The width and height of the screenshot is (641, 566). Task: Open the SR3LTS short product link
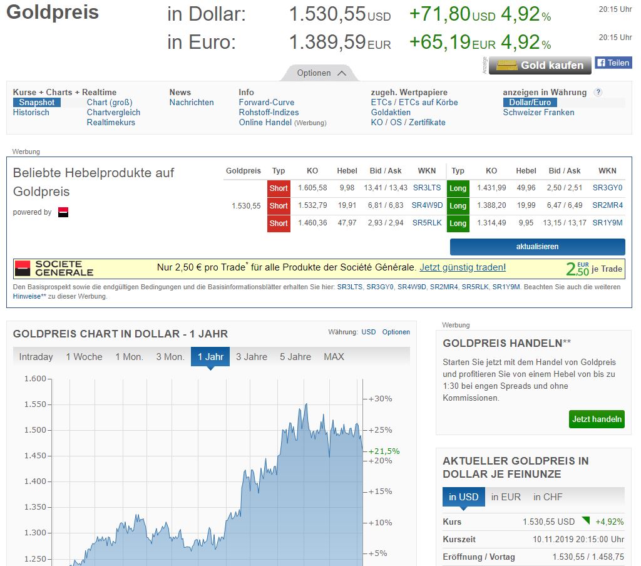[x=426, y=188]
